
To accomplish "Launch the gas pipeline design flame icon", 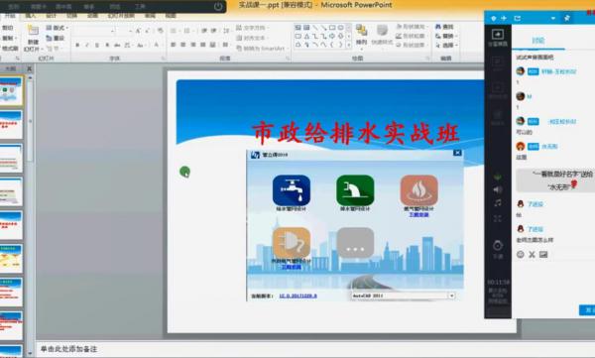I will click(x=418, y=190).
